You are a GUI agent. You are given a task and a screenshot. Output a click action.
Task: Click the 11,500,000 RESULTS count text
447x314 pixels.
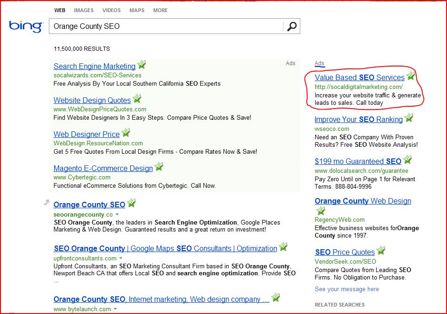(82, 49)
